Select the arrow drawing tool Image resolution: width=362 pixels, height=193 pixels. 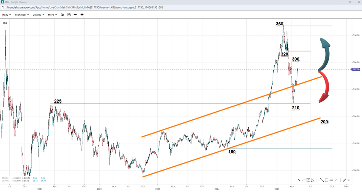(299, 180)
